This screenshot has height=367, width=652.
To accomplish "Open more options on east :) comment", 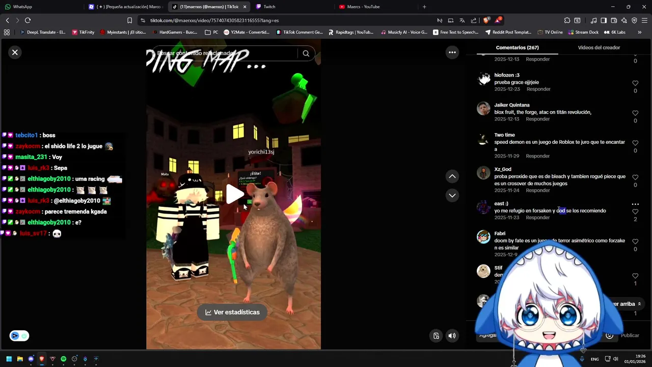I will [635, 204].
